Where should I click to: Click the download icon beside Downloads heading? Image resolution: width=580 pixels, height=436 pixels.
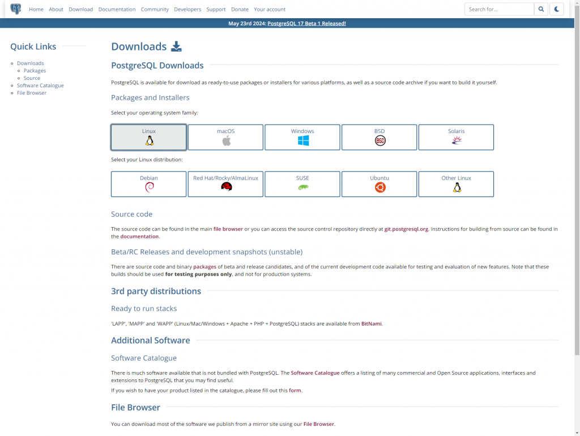(177, 46)
